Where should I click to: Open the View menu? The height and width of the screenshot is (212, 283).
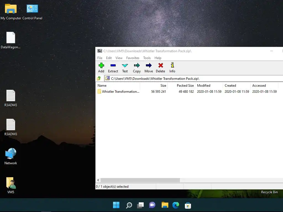tap(119, 58)
